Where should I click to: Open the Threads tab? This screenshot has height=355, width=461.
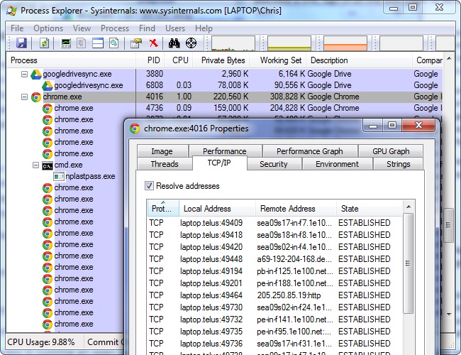coord(165,164)
